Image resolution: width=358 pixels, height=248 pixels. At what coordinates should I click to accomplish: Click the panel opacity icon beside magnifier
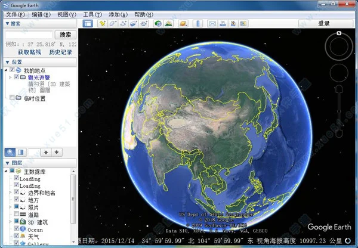(x=21, y=152)
